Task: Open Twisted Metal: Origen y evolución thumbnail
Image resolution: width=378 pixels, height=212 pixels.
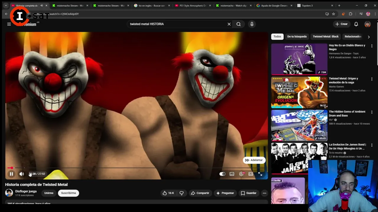Action: tap(299, 92)
